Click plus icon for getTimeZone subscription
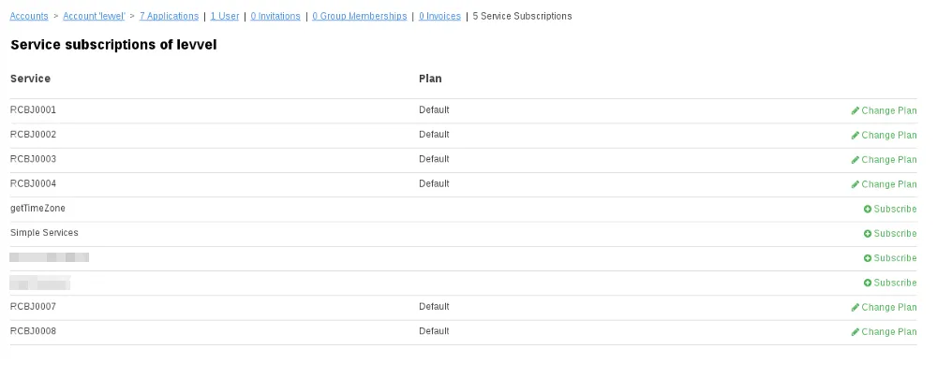The image size is (937, 378). click(x=868, y=209)
